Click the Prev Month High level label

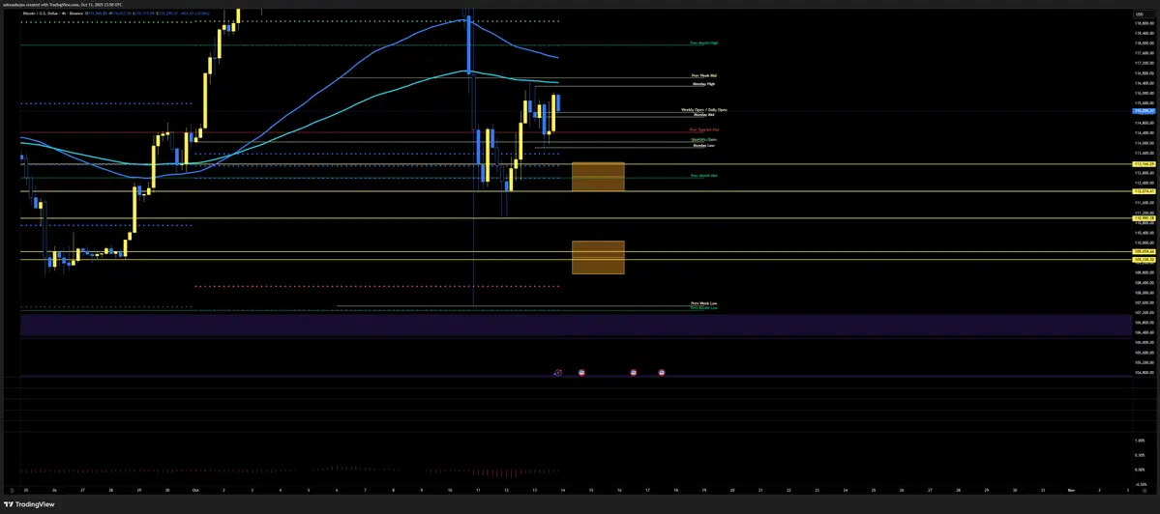click(703, 43)
